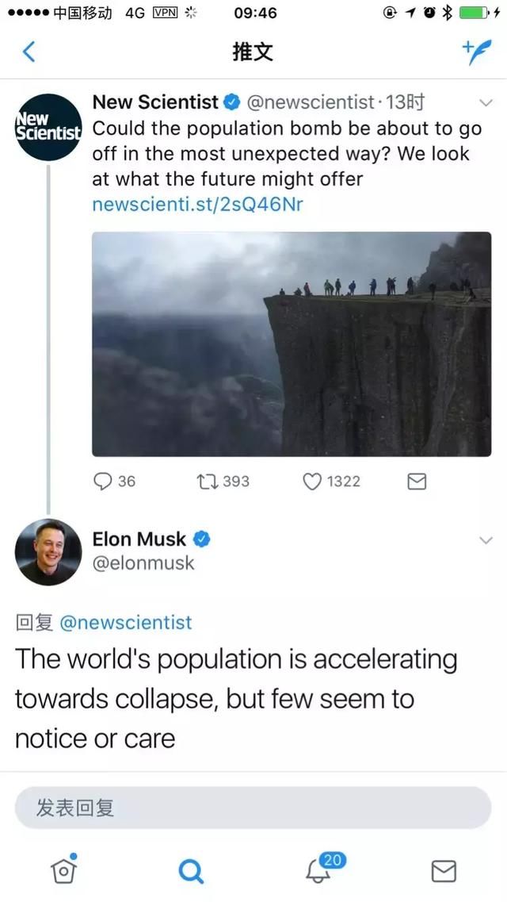
Task: Tap reply bubble on New Scientist tweet
Action: [102, 482]
